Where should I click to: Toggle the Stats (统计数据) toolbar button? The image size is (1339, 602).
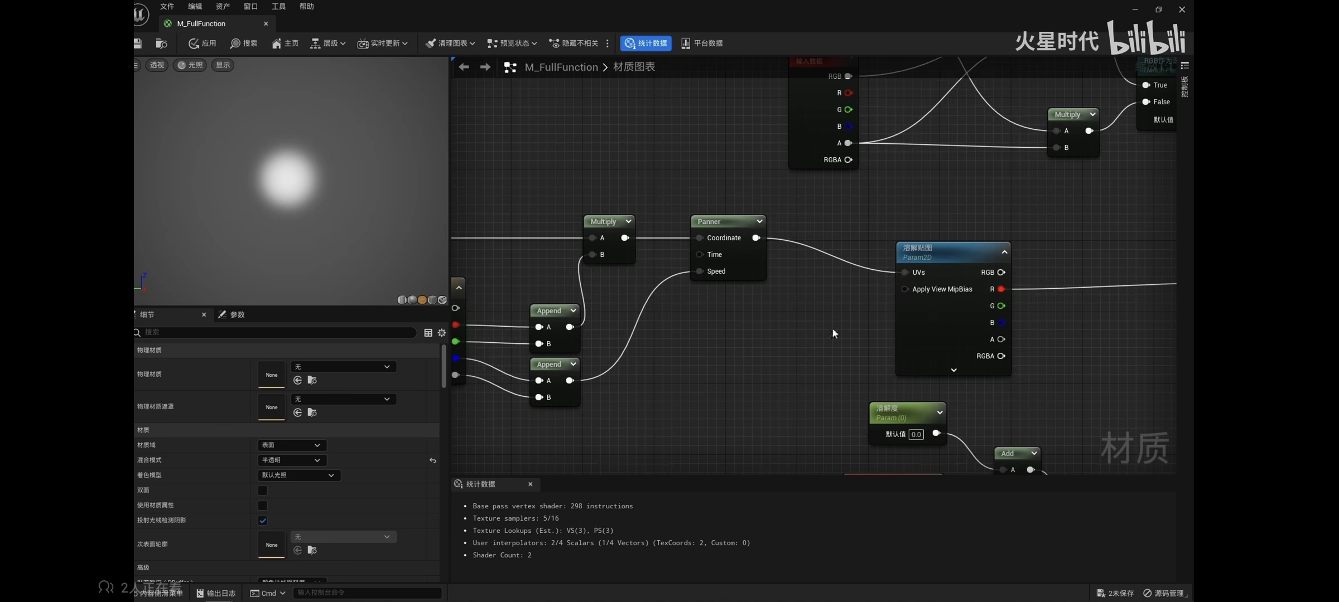point(646,43)
